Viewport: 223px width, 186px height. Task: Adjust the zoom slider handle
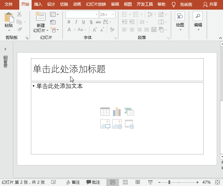(169, 182)
